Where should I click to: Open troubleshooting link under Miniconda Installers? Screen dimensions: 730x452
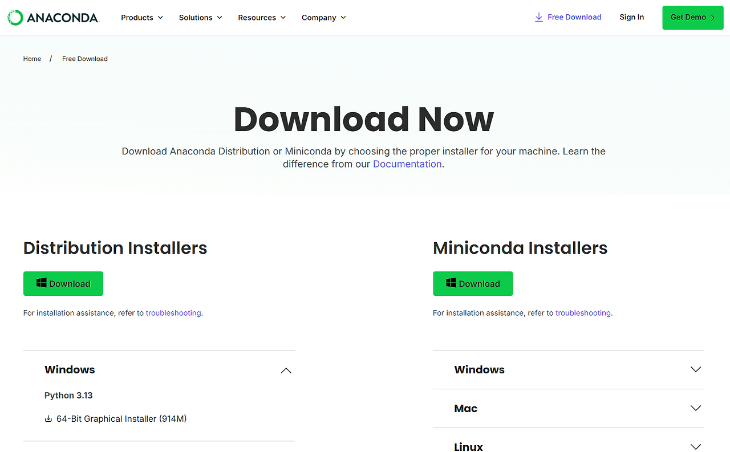point(583,313)
